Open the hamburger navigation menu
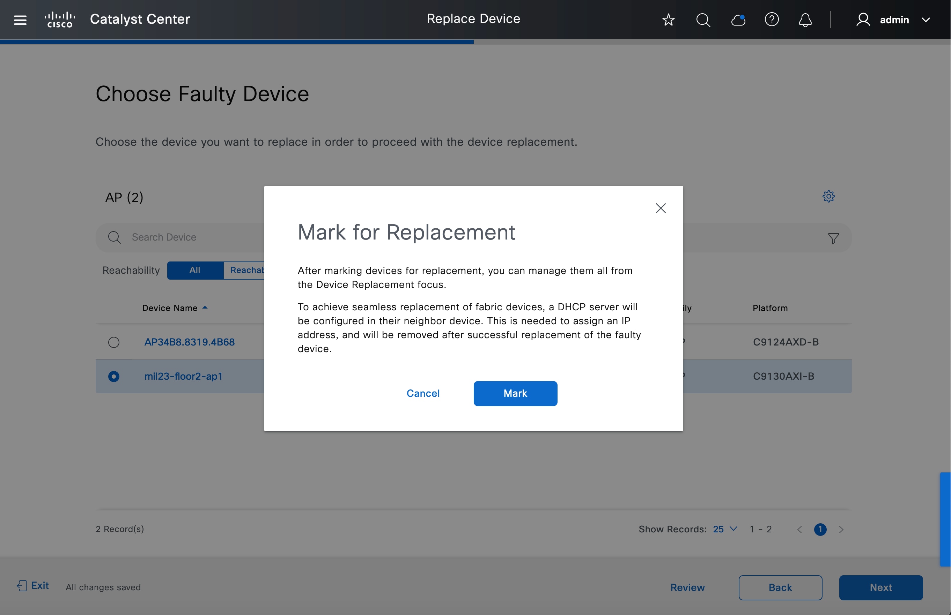 coord(20,20)
